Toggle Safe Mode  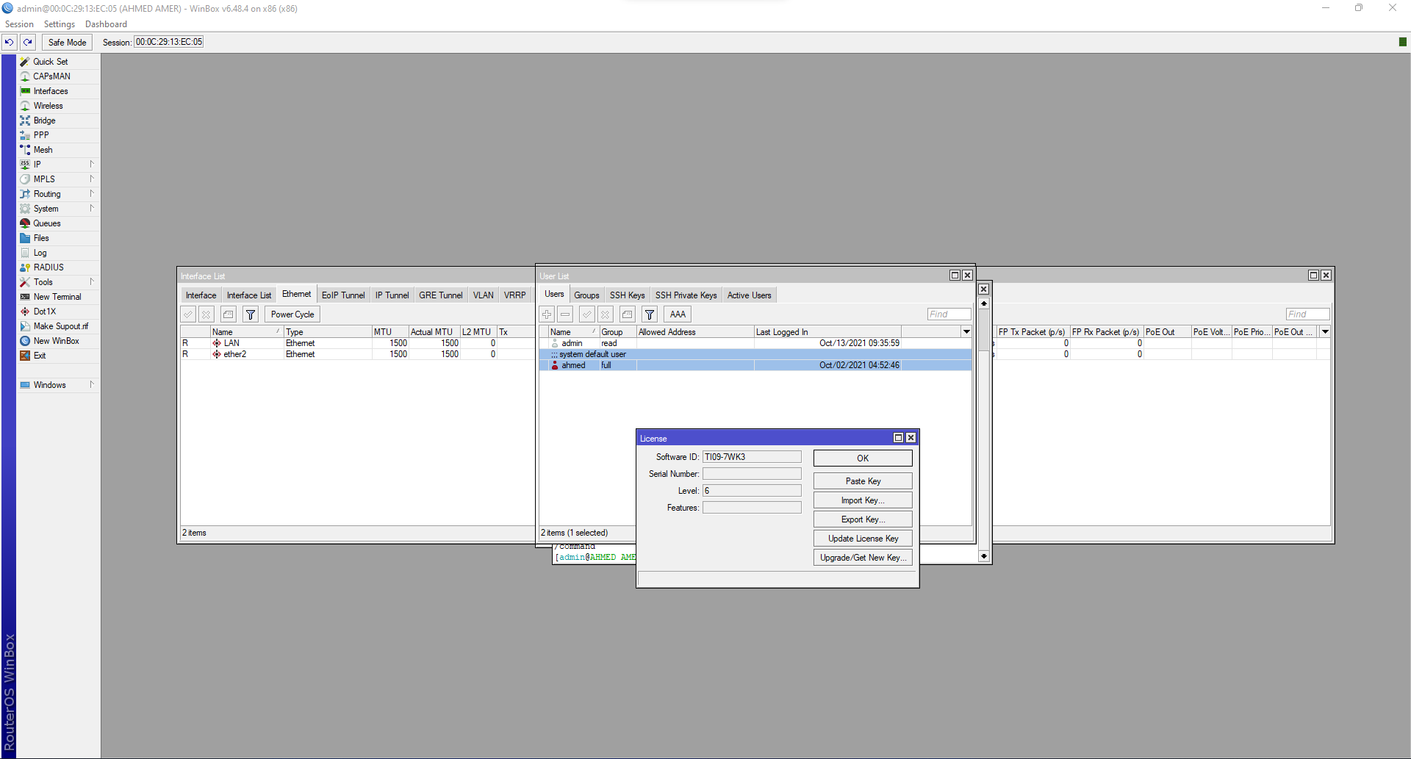[67, 42]
